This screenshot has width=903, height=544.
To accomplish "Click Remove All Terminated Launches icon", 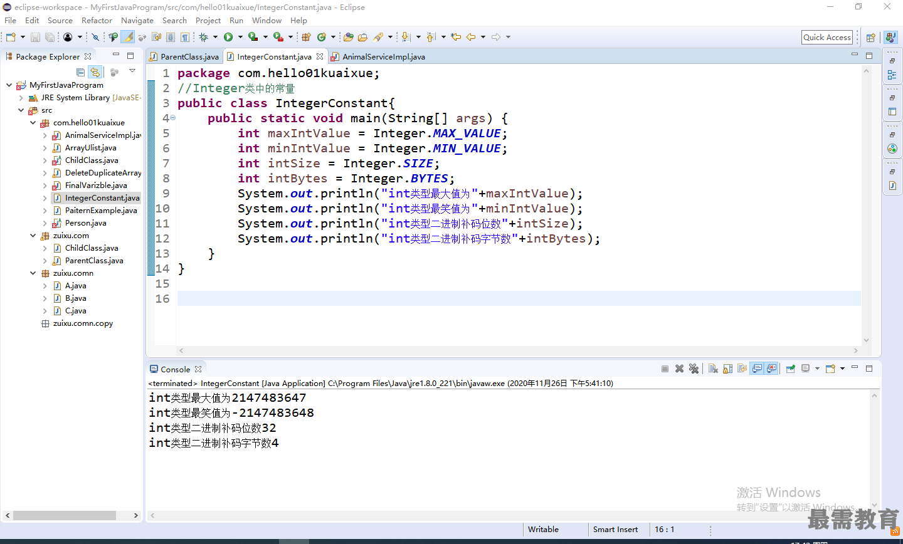I will (x=694, y=369).
